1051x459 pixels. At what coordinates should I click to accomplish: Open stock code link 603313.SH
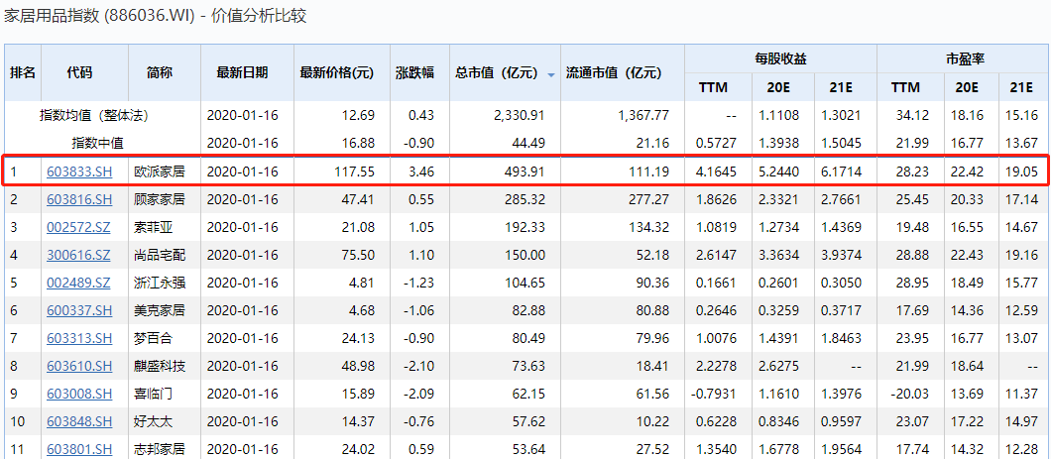coord(79,338)
